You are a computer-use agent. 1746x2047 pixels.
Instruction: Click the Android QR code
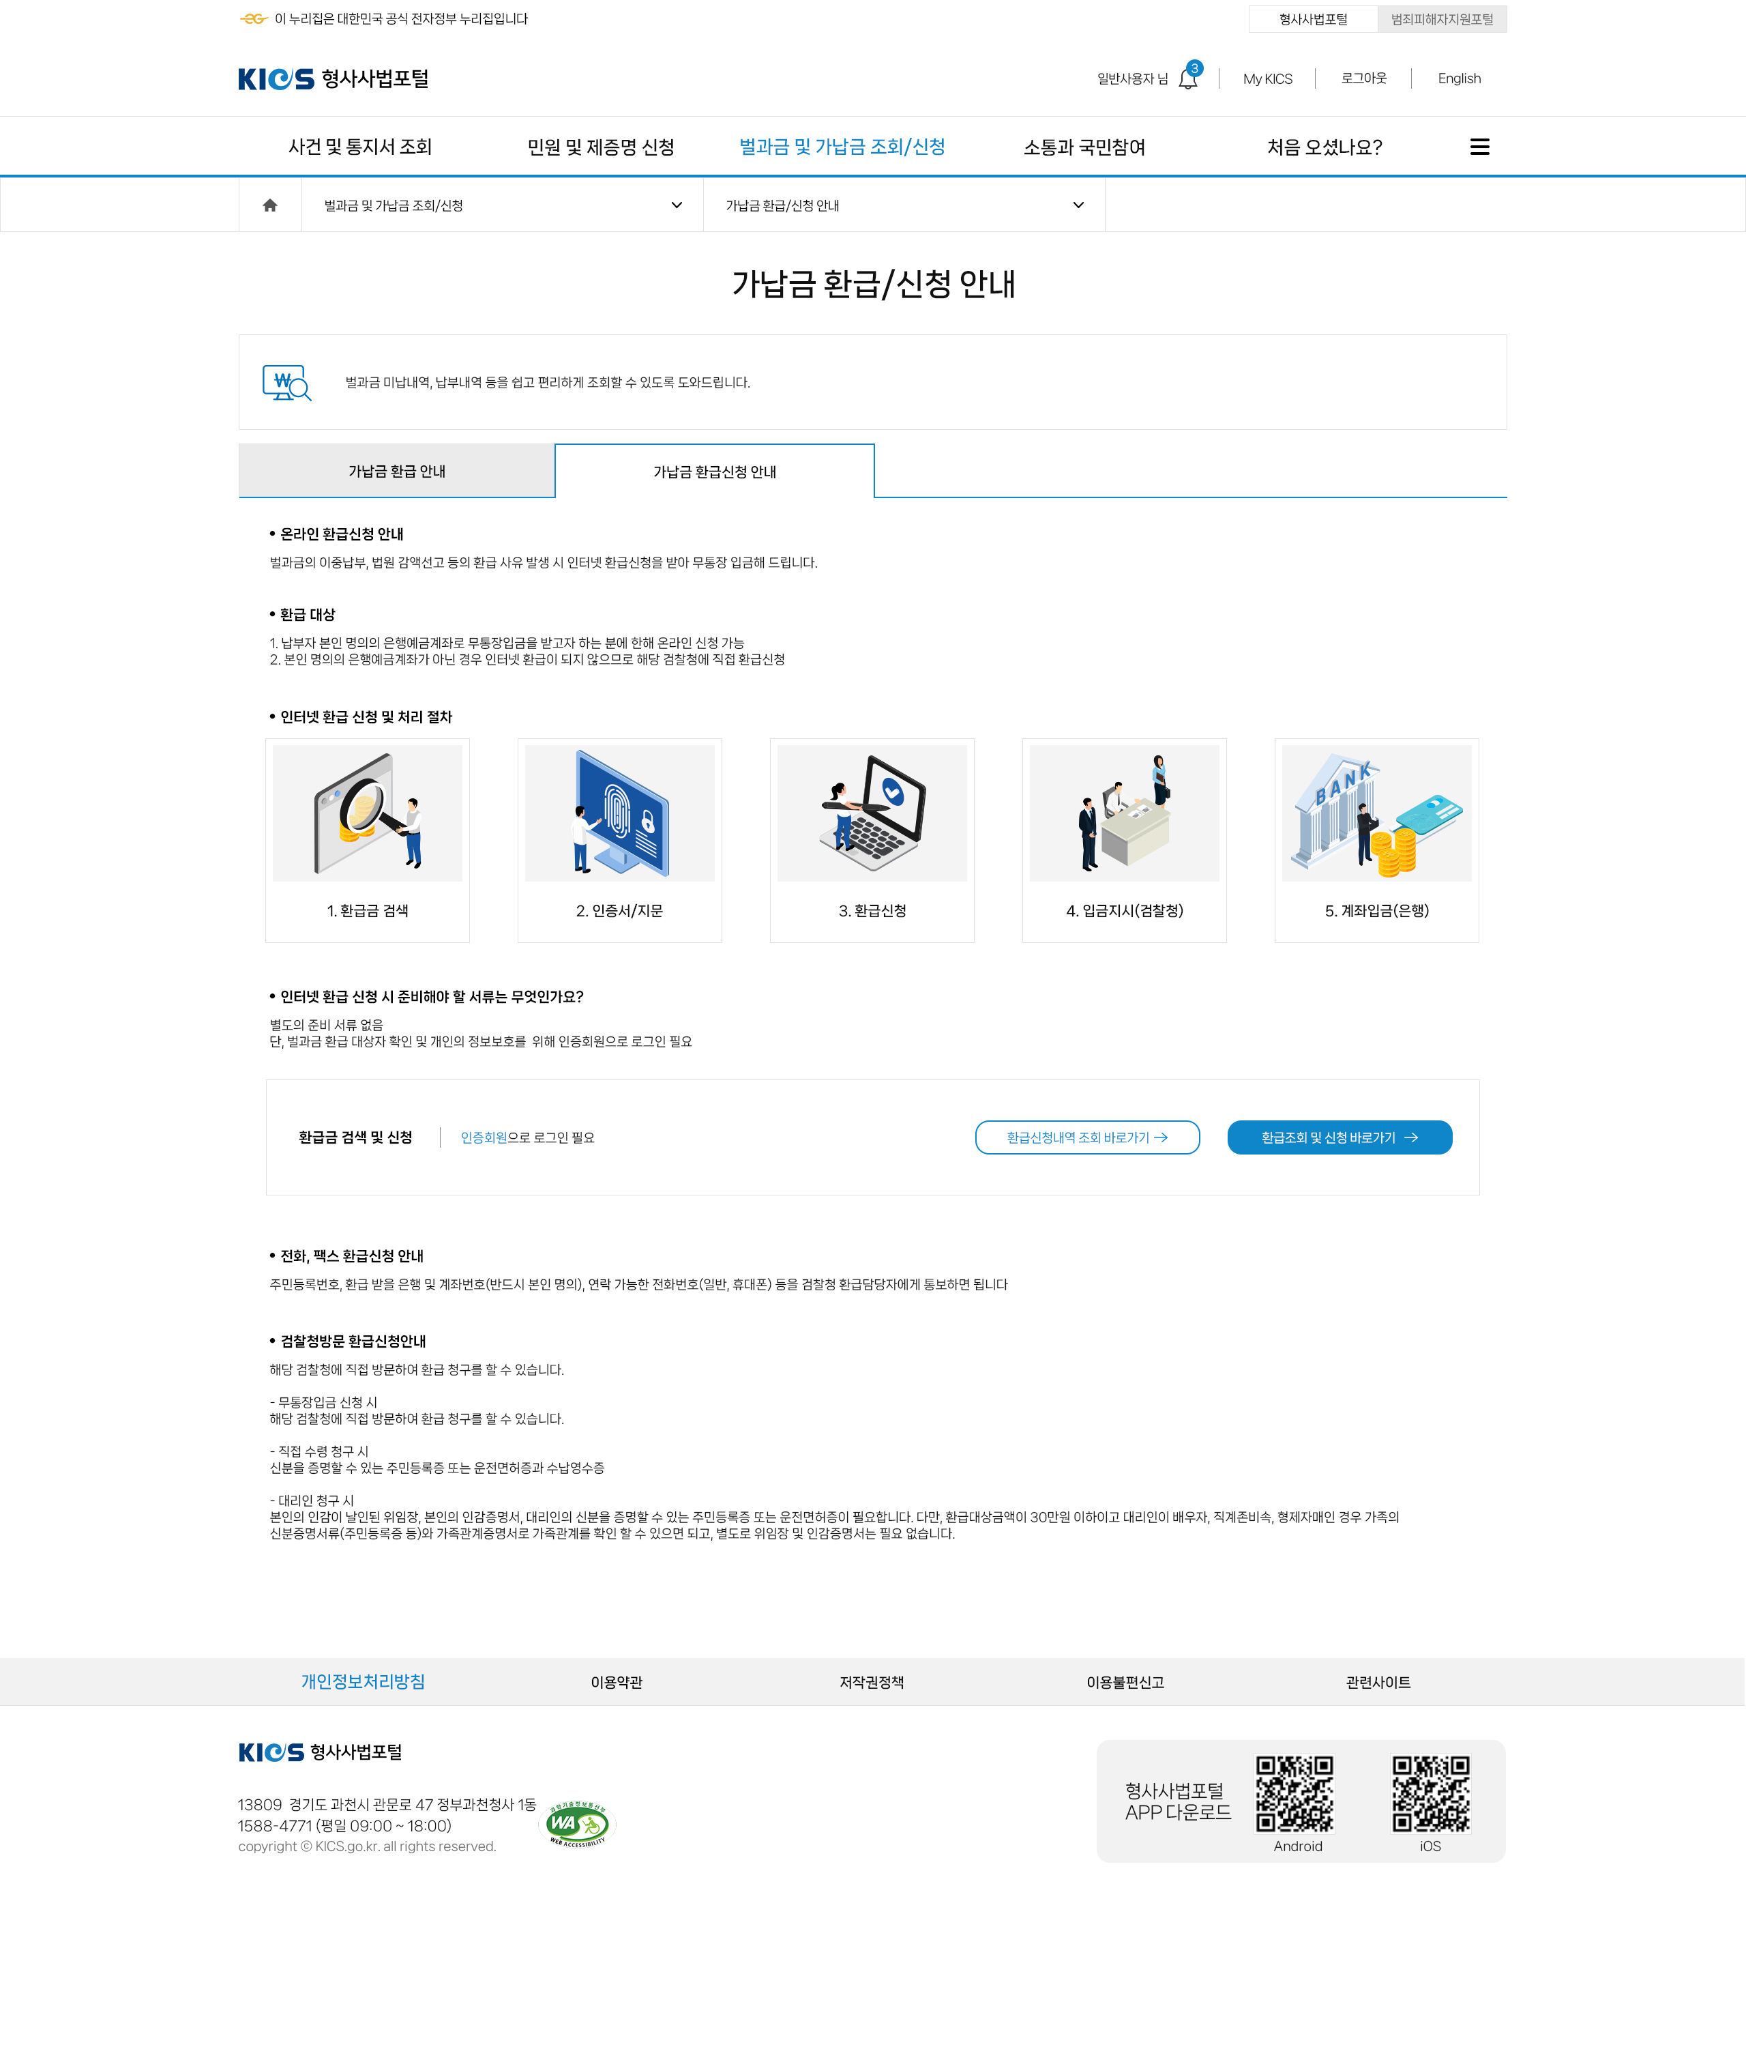[1294, 1793]
